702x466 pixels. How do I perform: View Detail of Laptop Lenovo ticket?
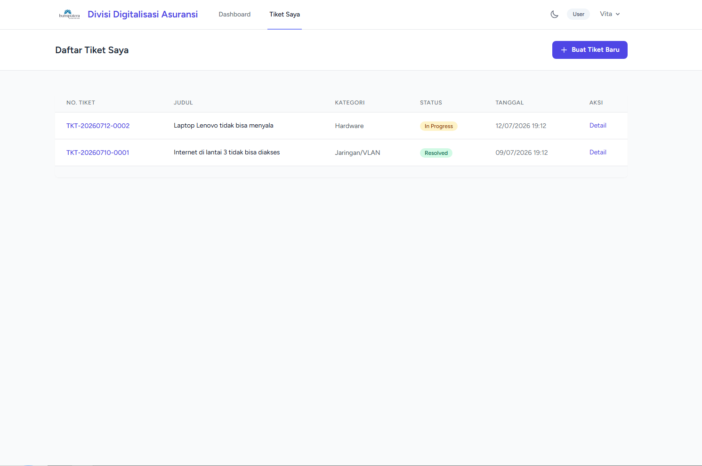tap(597, 125)
